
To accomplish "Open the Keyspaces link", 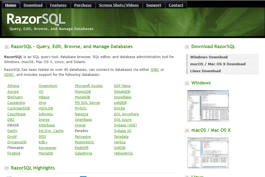I will coord(47,148).
